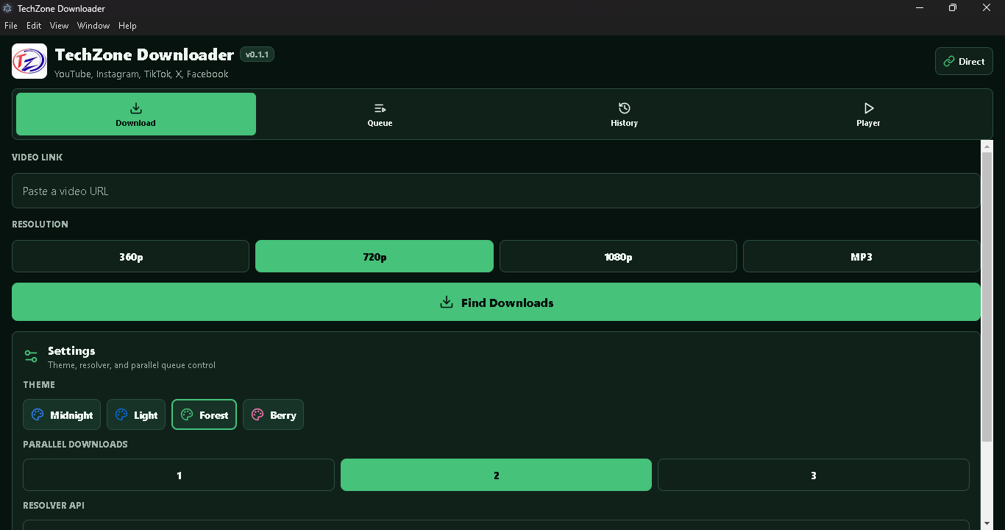Apply the Light theme
The width and height of the screenshot is (1005, 530).
136,414
